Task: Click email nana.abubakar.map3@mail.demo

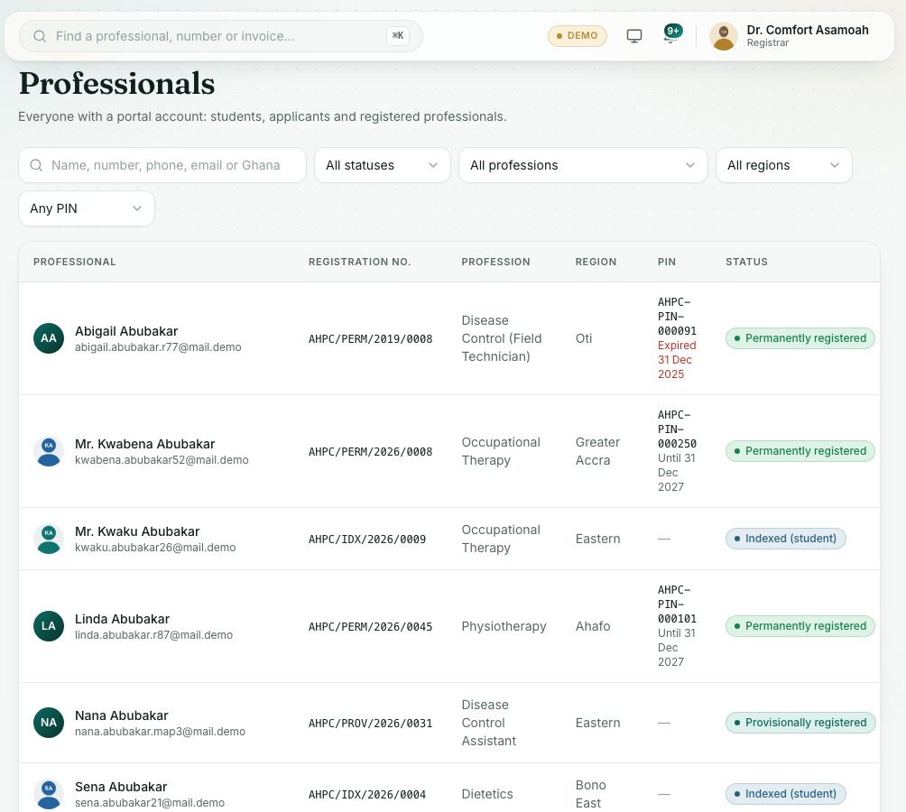Action: click(x=160, y=731)
